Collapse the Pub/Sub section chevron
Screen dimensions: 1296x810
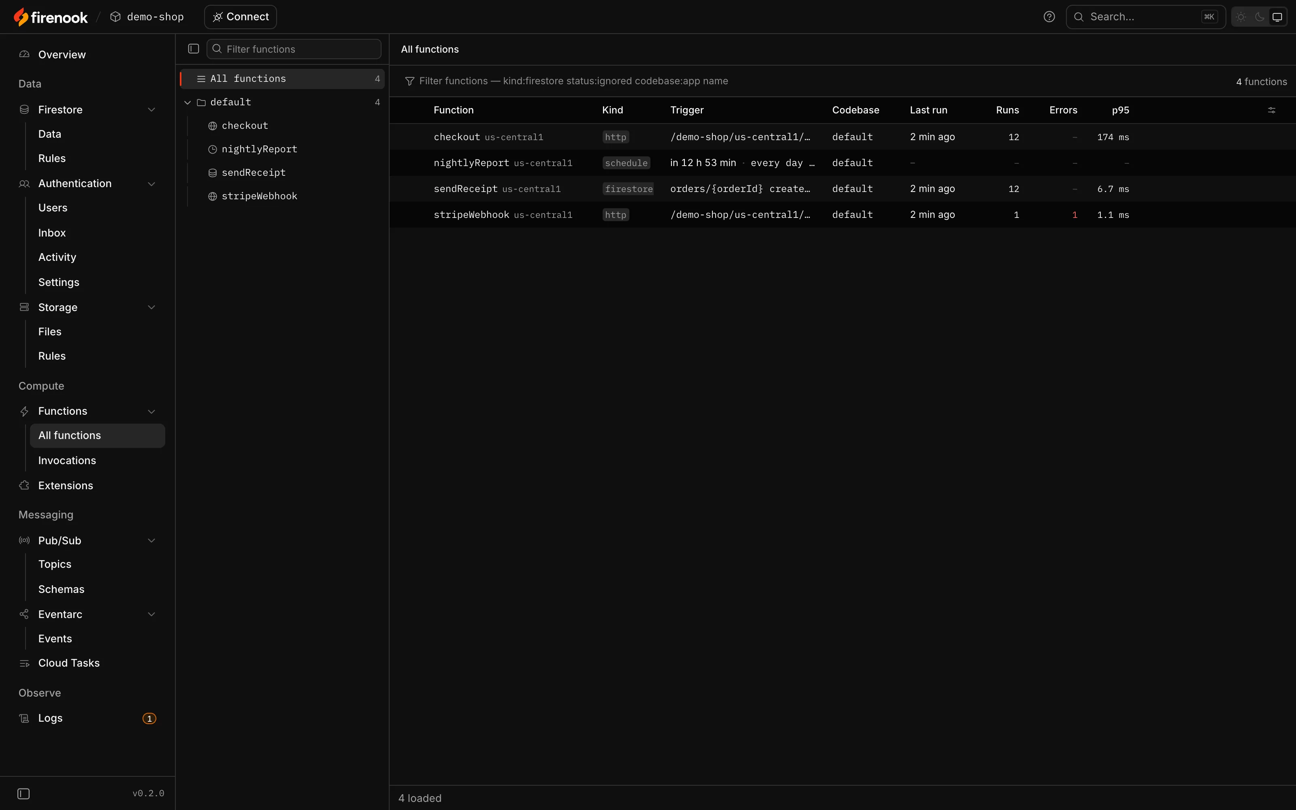(x=151, y=541)
